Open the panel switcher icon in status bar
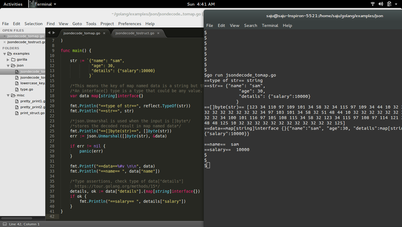 click(x=4, y=224)
